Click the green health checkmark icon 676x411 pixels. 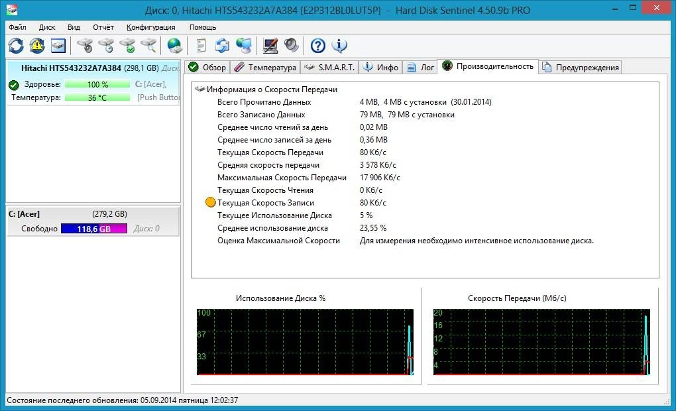14,85
